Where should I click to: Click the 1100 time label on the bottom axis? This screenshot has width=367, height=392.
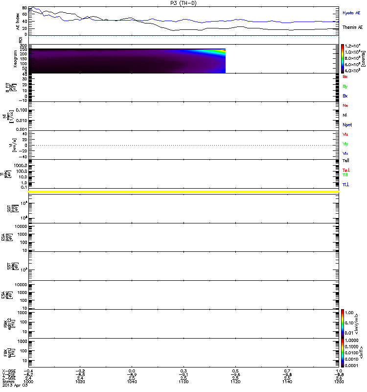coord(183,382)
